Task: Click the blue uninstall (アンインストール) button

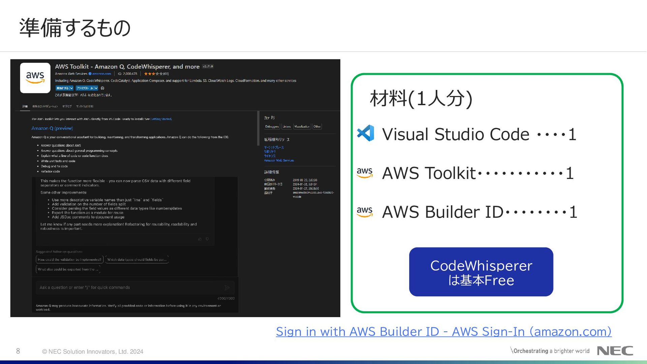Action: coord(85,88)
